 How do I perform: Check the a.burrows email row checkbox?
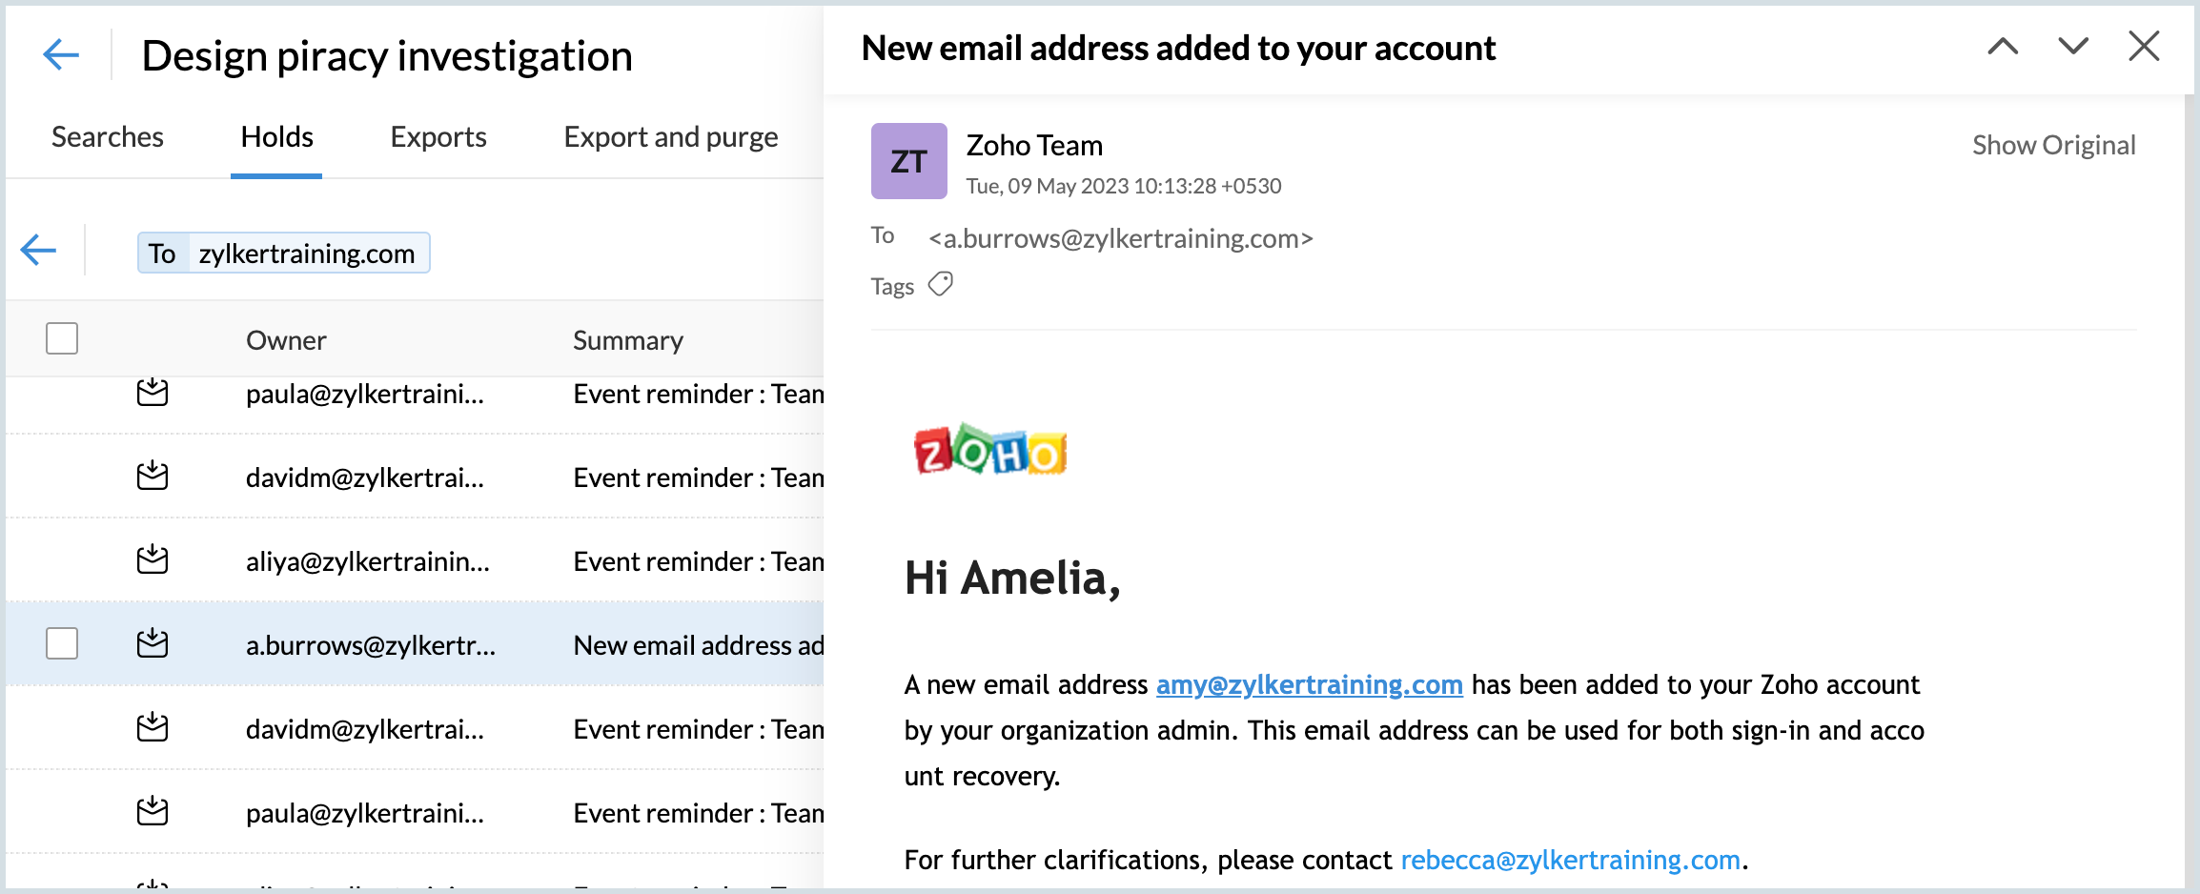pos(62,643)
